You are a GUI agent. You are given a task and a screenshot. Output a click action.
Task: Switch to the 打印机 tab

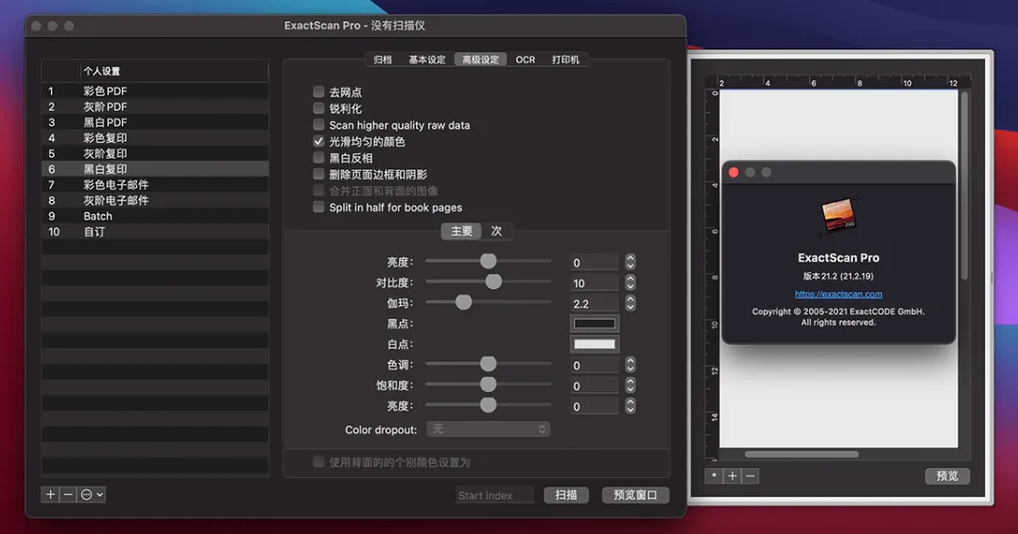(565, 60)
